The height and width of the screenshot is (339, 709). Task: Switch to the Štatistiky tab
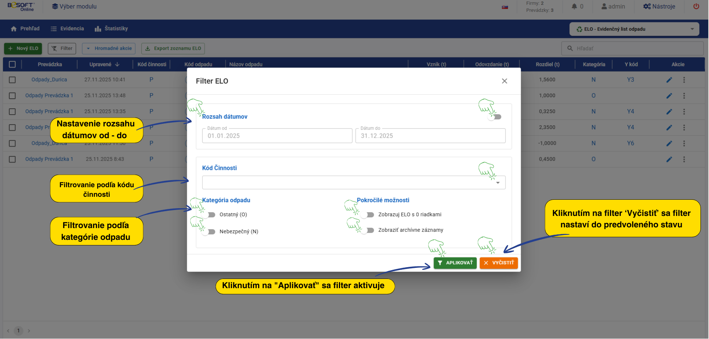111,29
